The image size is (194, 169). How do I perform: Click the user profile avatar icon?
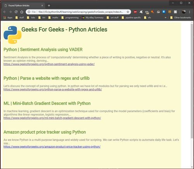tap(184, 12)
